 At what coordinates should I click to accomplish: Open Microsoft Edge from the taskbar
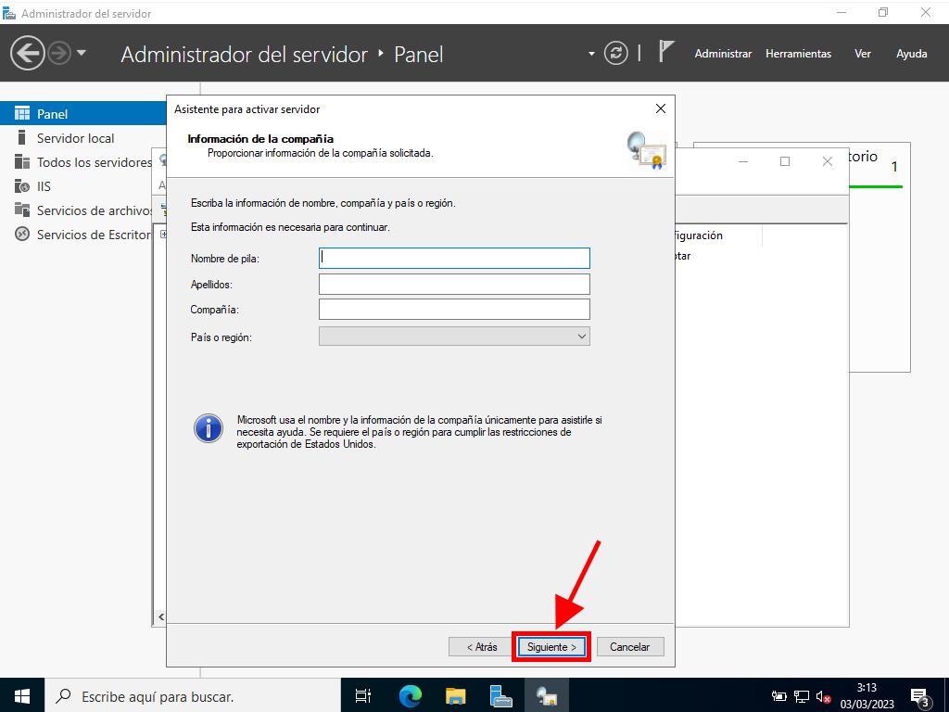pyautogui.click(x=410, y=695)
